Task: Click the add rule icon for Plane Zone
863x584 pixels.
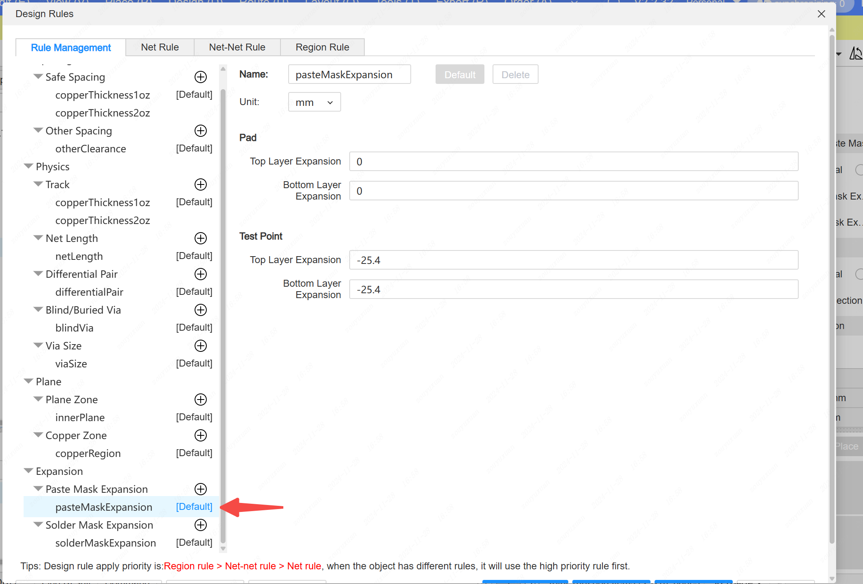Action: point(201,400)
